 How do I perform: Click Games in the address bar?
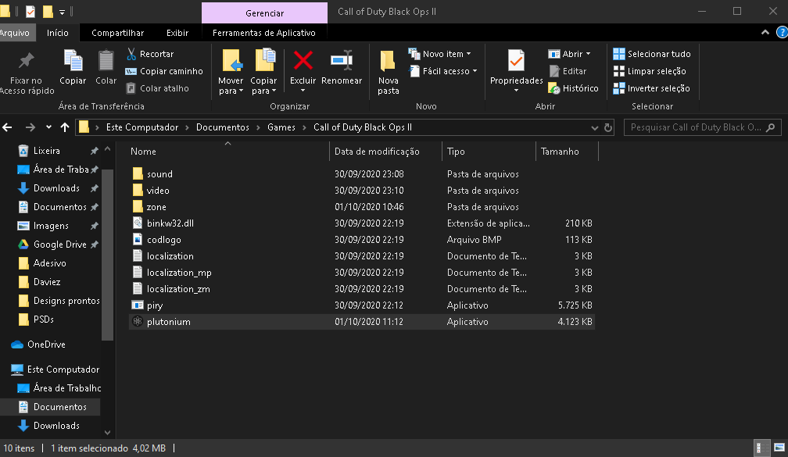(281, 127)
